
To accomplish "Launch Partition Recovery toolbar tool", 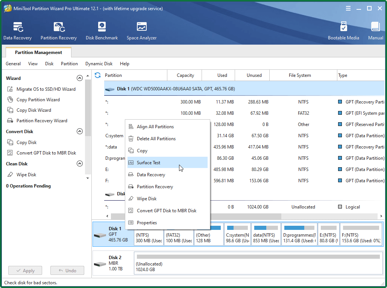I will (x=59, y=31).
